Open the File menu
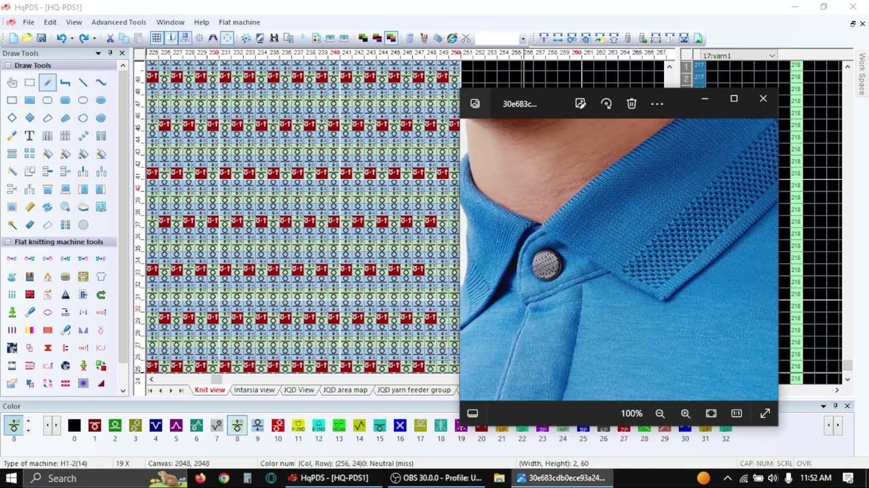Screen dimensions: 869x488 point(29,22)
